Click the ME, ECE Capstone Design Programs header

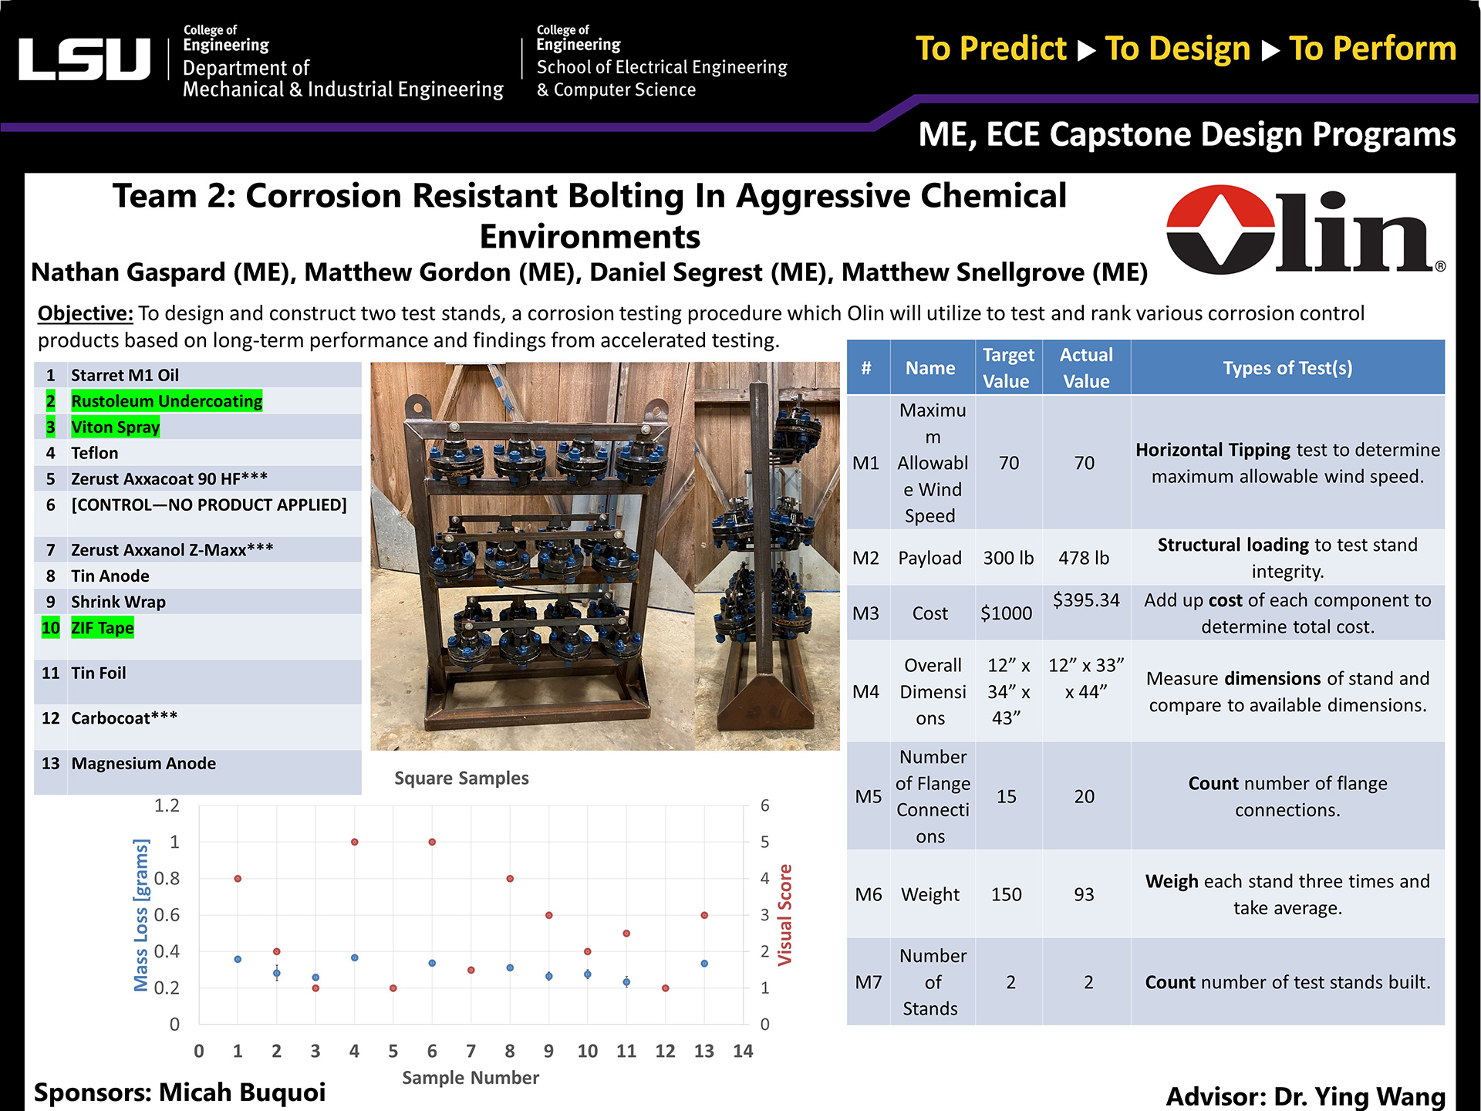[1186, 135]
